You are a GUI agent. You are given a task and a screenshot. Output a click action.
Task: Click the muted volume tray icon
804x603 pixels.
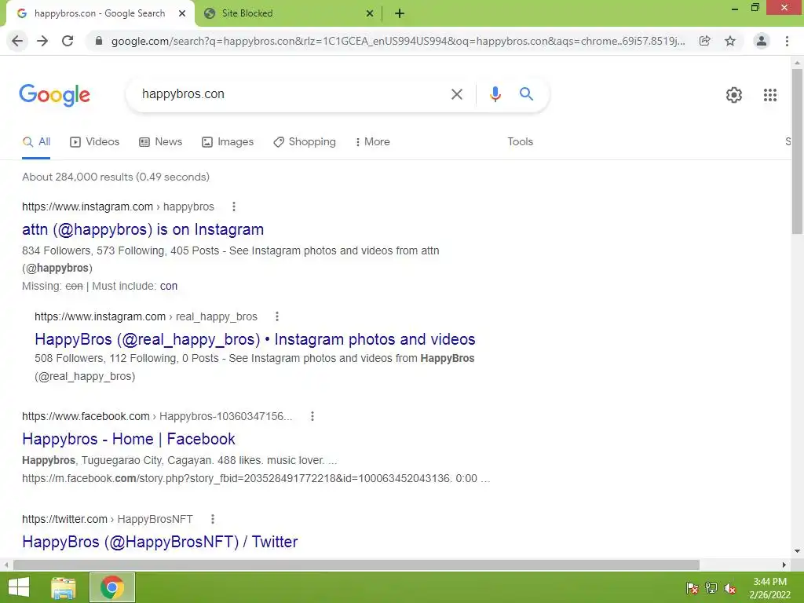point(730,588)
